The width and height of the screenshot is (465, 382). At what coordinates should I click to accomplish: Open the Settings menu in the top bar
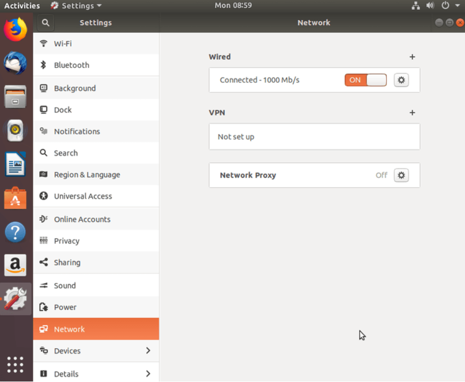[x=75, y=6]
